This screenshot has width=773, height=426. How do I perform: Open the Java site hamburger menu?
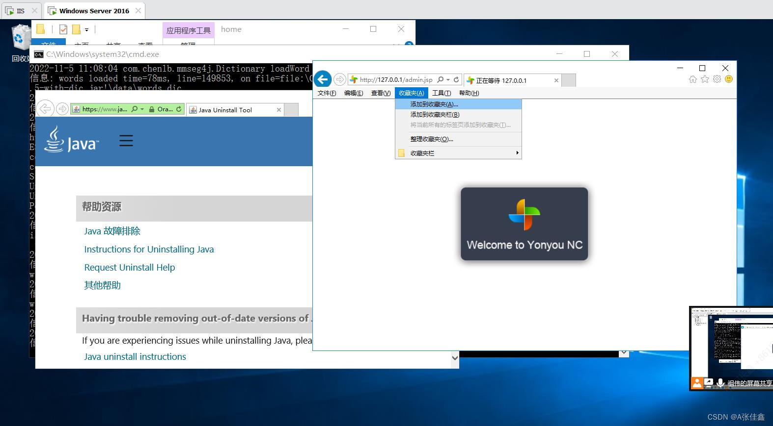pos(126,141)
